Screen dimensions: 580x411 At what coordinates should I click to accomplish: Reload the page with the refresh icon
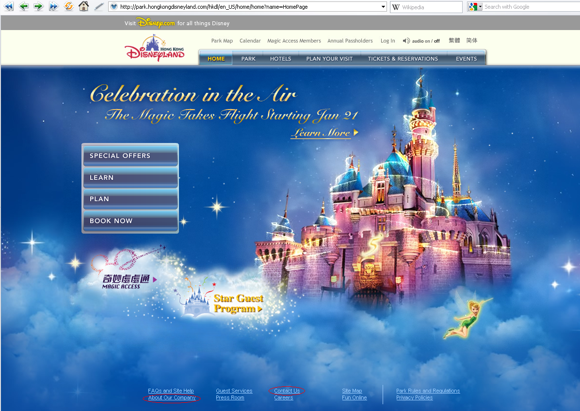(69, 6)
